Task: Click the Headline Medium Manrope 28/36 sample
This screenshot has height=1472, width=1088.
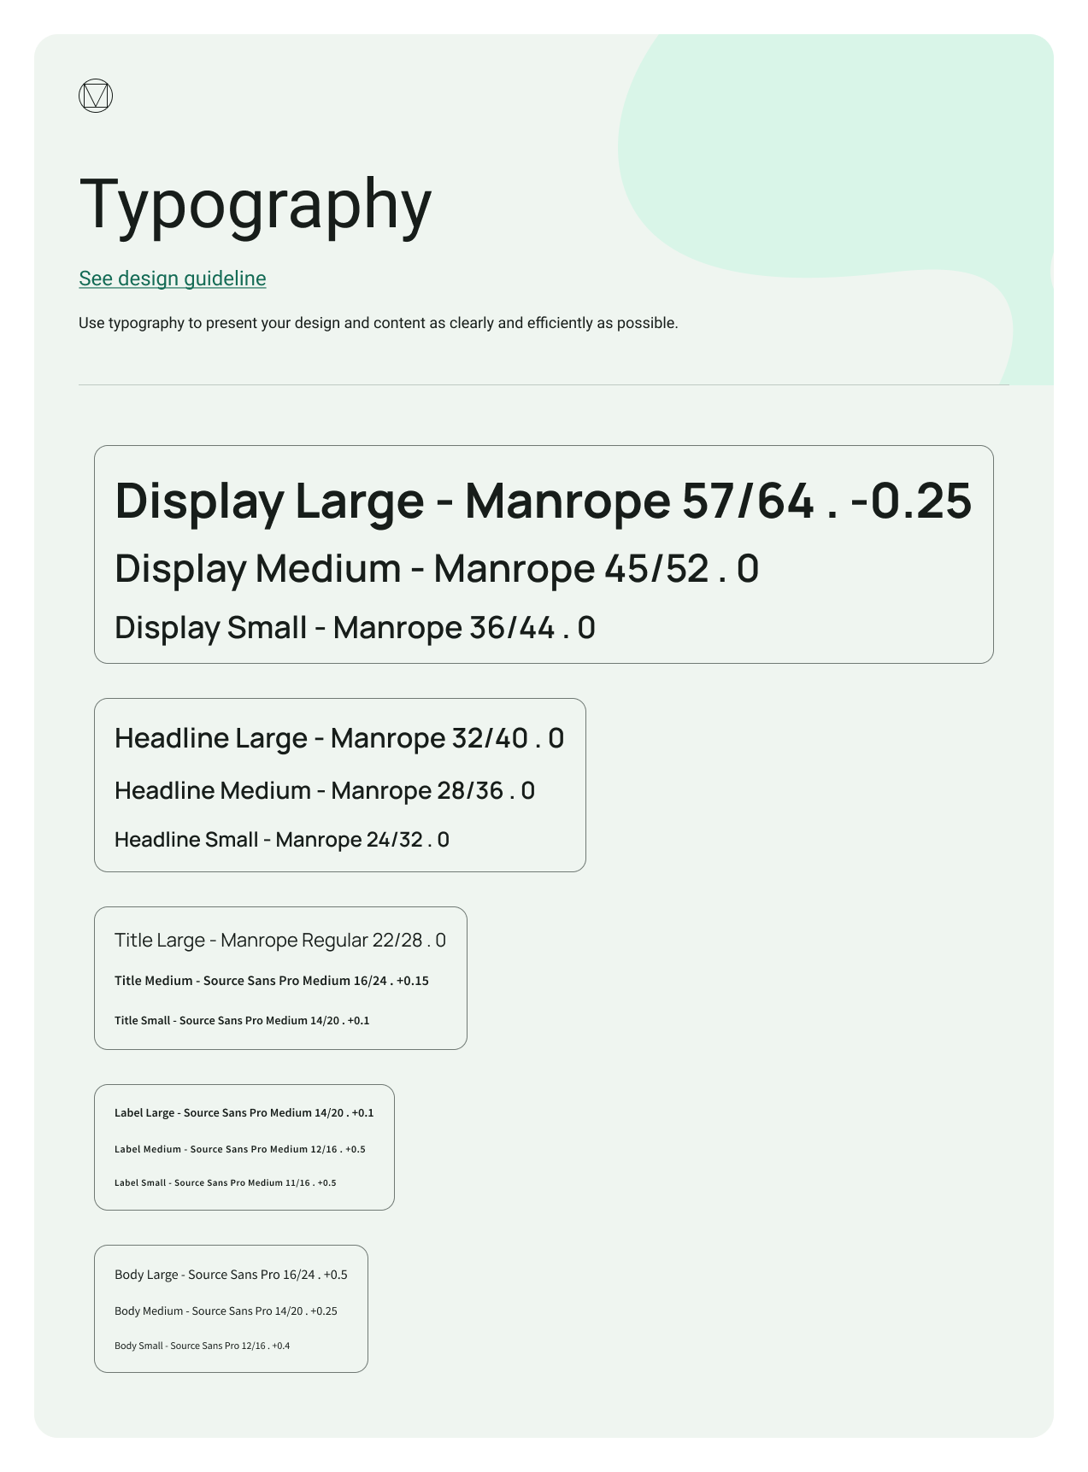Action: click(x=325, y=790)
